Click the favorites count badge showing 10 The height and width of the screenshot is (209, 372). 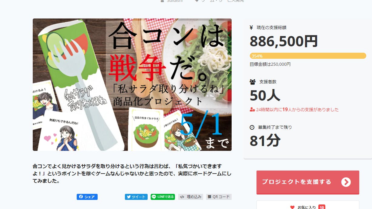click(x=322, y=207)
